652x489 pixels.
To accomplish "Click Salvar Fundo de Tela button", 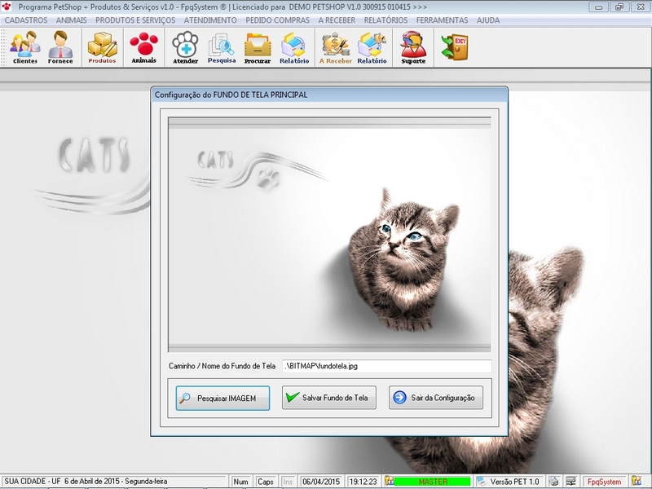I will (x=329, y=398).
